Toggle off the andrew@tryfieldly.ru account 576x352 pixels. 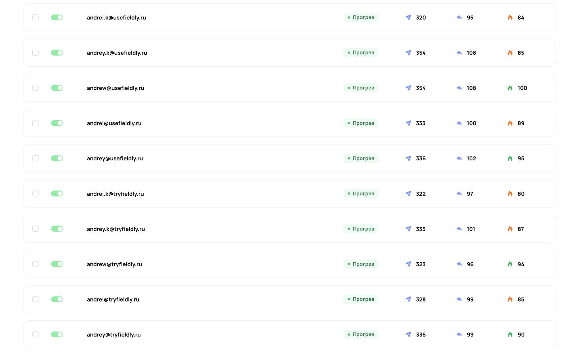[57, 264]
